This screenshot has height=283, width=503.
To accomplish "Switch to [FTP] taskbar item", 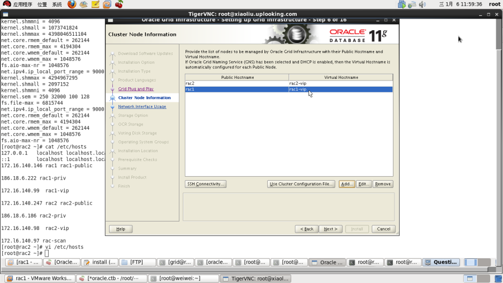I will [x=137, y=262].
